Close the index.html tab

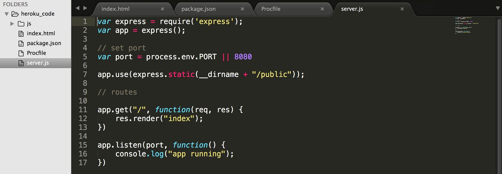pos(162,9)
